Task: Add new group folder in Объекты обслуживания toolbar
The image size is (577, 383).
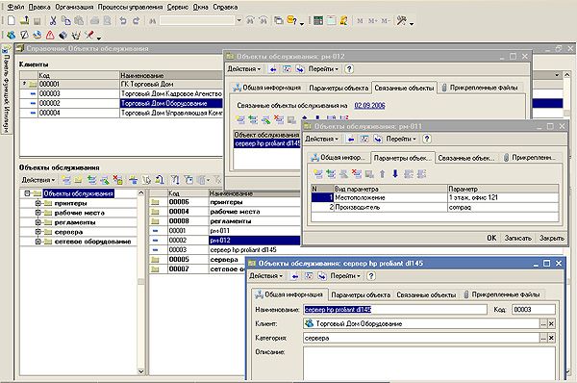Action: [78, 180]
